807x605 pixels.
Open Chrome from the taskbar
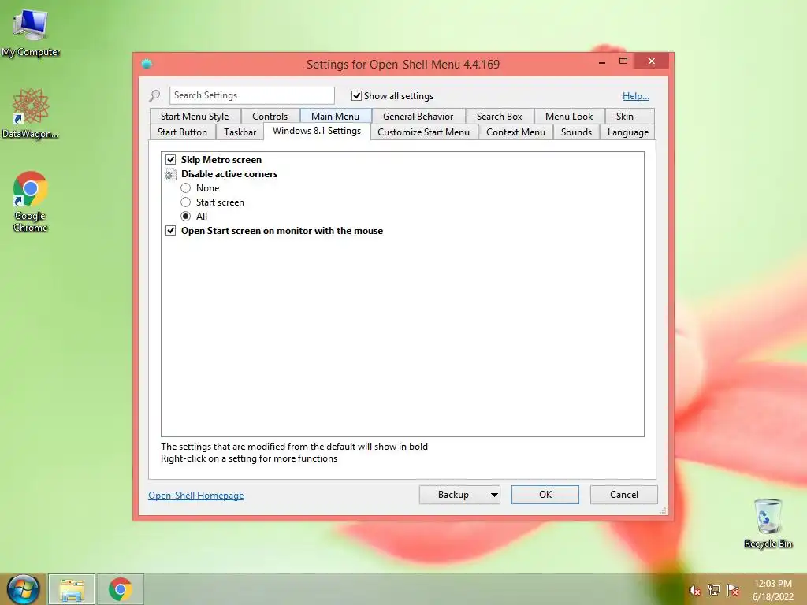tap(120, 589)
